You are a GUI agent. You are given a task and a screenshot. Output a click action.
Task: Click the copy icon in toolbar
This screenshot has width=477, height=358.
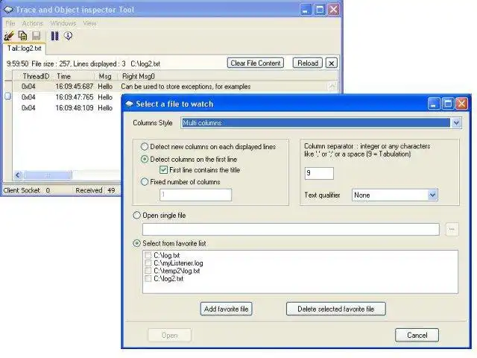23,36
